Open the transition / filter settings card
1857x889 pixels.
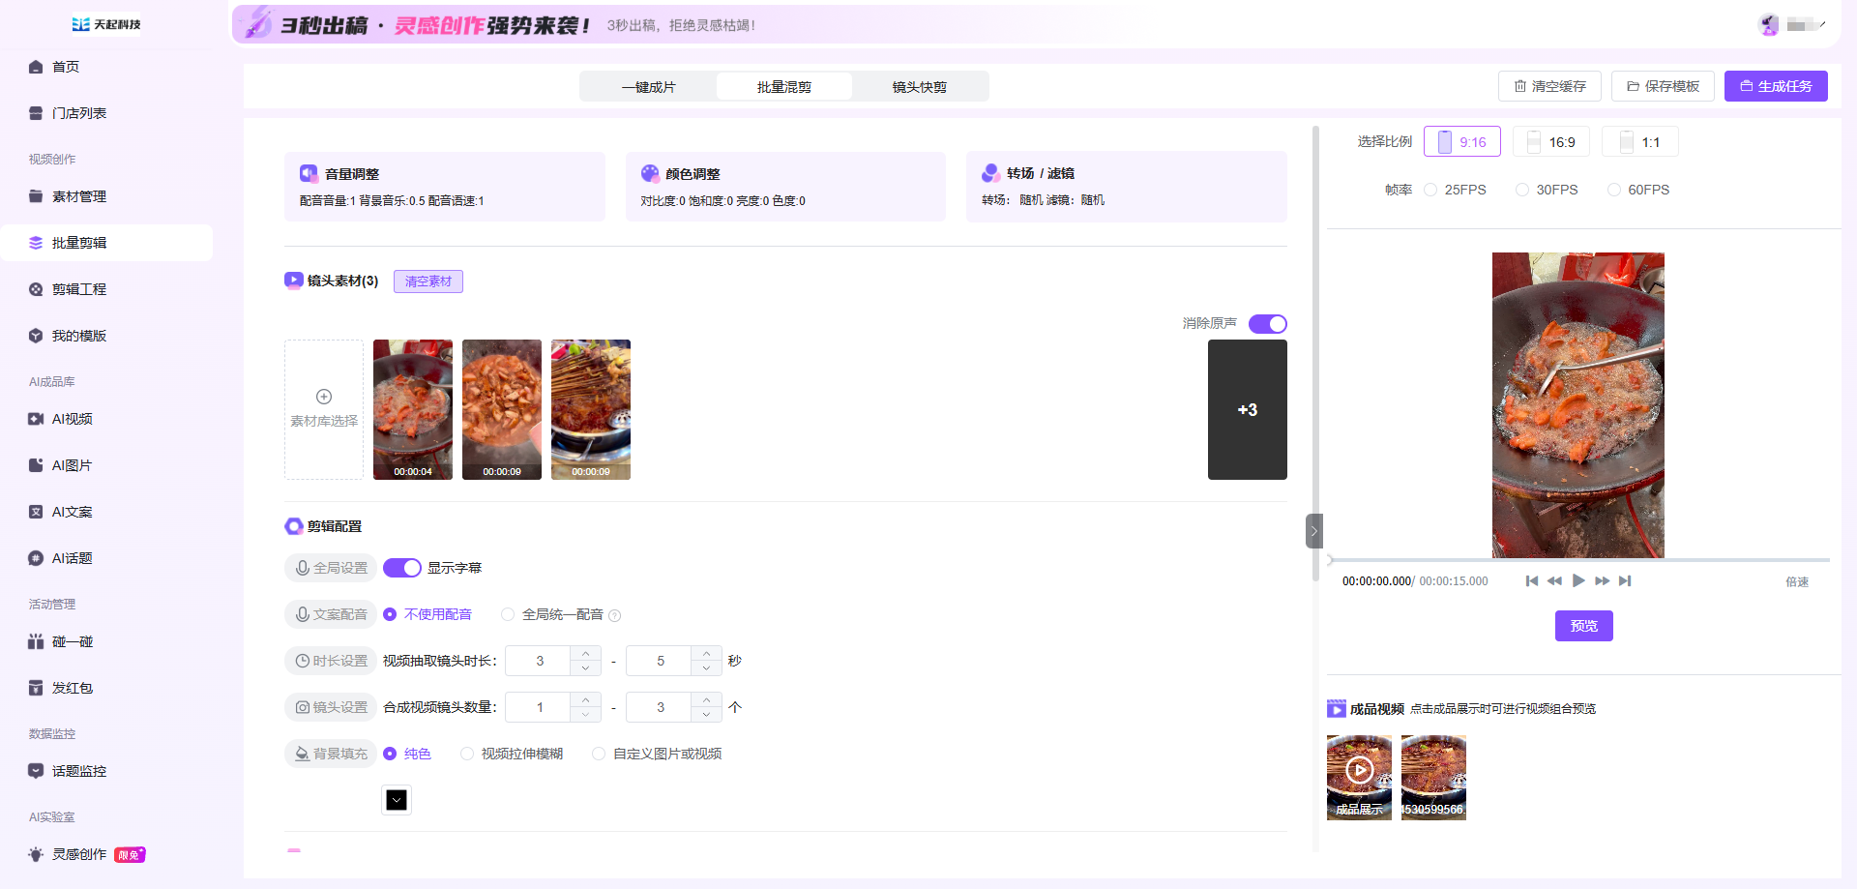coord(1126,187)
